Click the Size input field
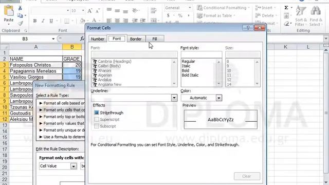The image size is (329, 185). (x=243, y=54)
